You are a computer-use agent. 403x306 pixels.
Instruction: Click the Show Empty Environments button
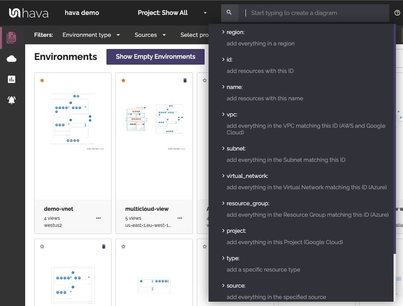tap(155, 57)
